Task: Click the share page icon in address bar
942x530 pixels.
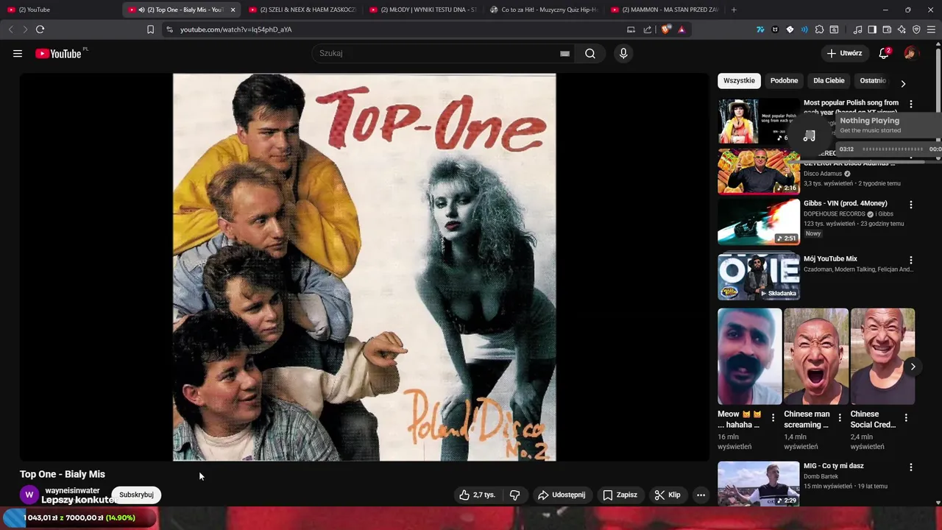Action: (648, 29)
